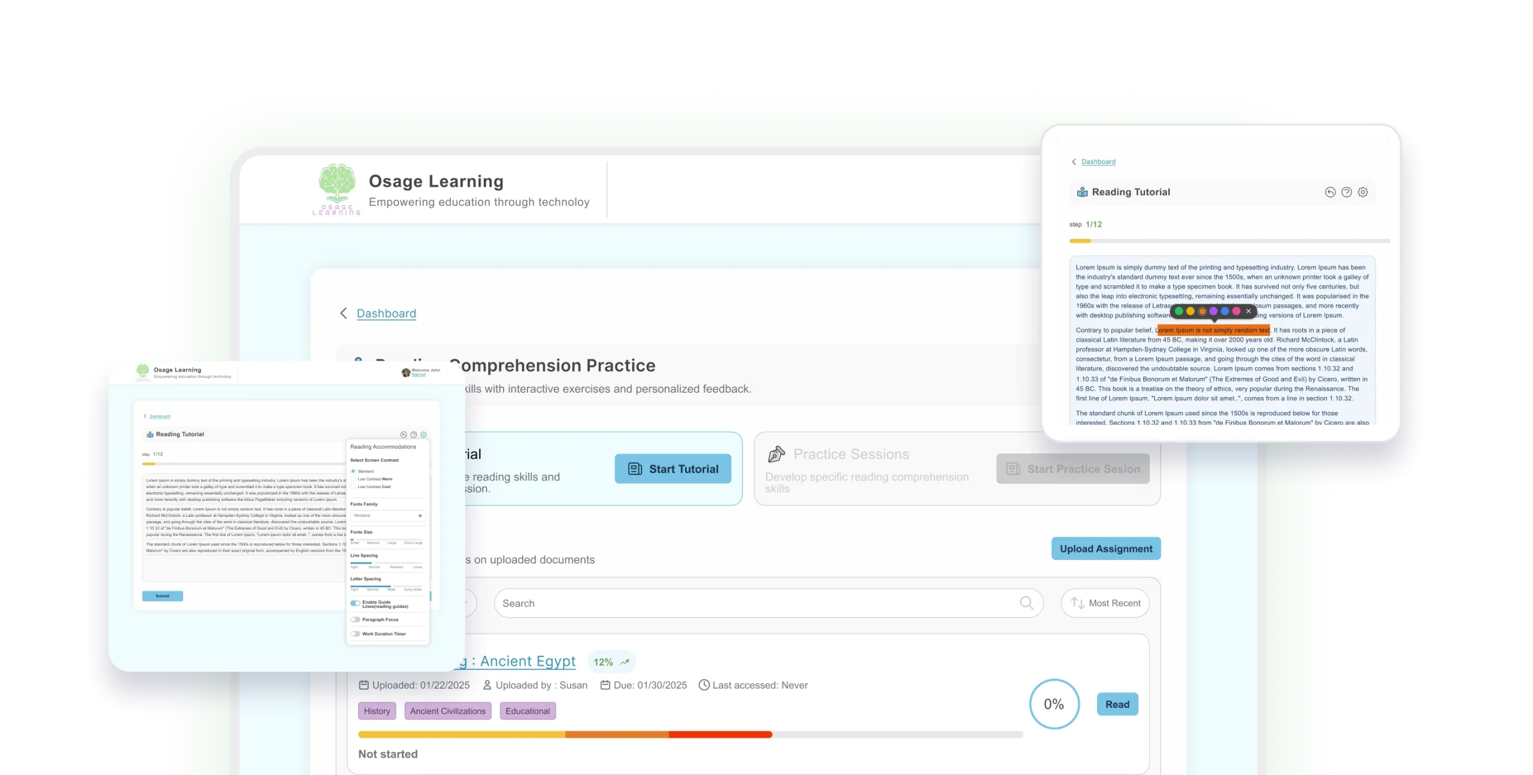Open Fonts Family Verdana dropdown
1533x775 pixels.
point(387,516)
